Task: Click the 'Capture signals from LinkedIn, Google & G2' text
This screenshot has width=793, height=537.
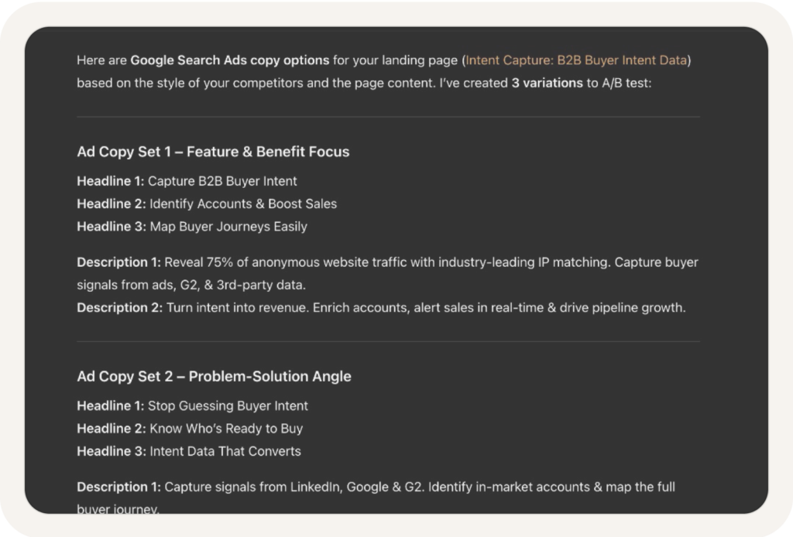Action: point(294,487)
